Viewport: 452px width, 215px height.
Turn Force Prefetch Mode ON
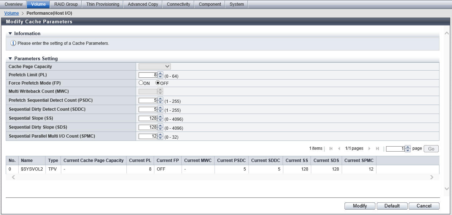[141, 83]
